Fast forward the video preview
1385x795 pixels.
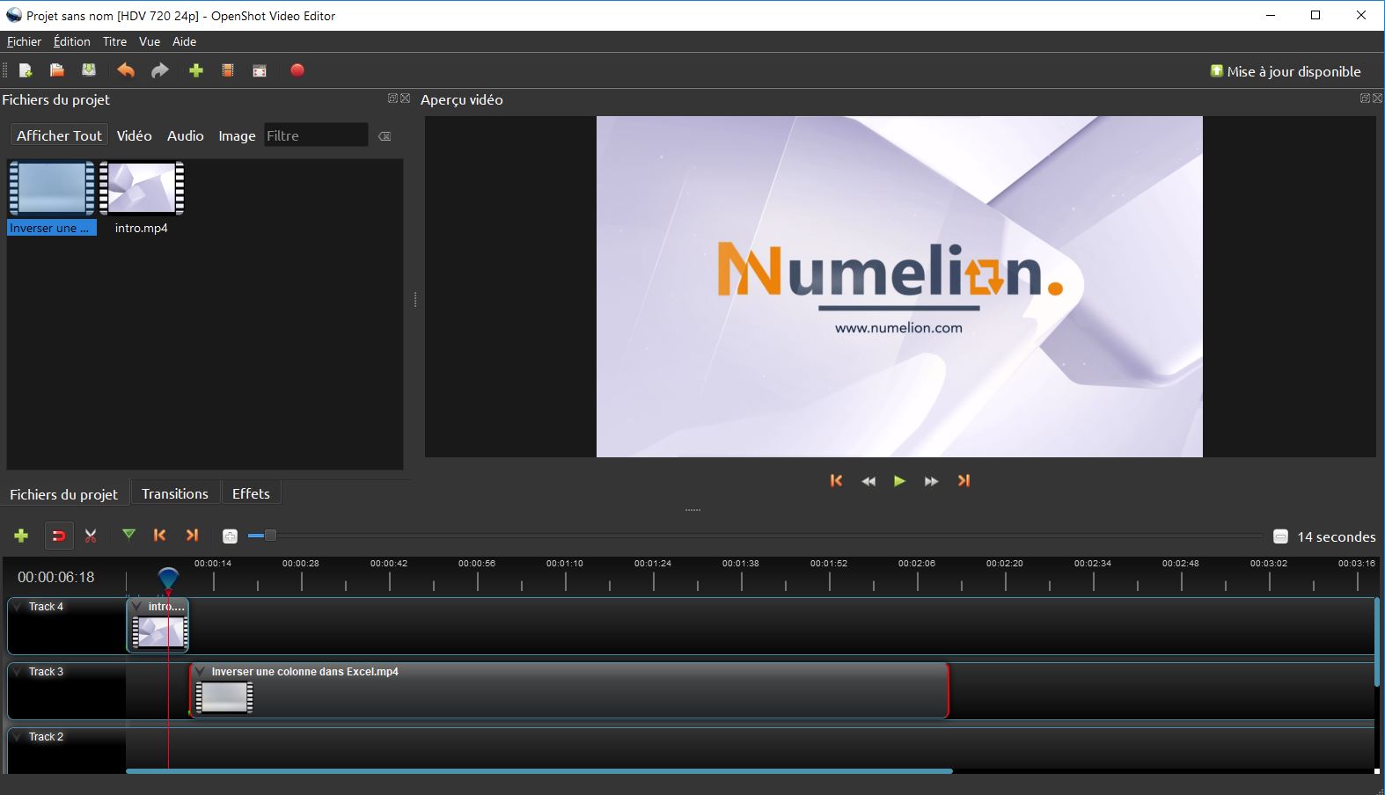click(931, 481)
